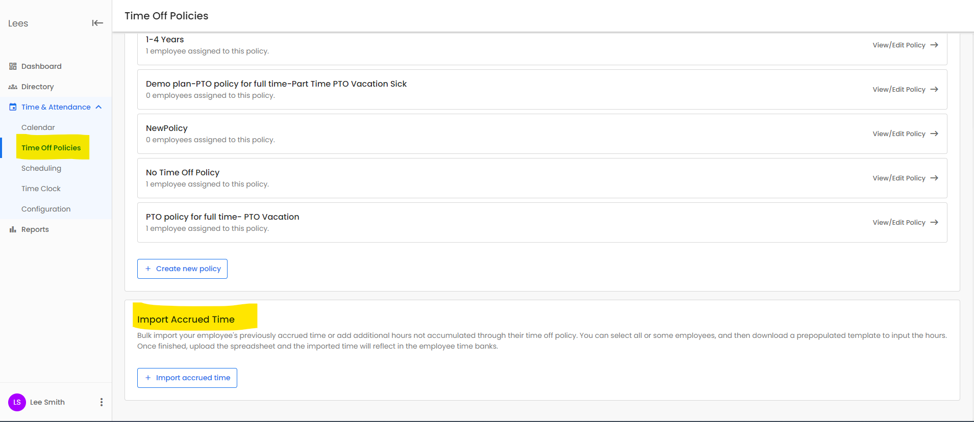Viewport: 974px width, 422px height.
Task: Open the Configuration settings page
Action: [46, 209]
